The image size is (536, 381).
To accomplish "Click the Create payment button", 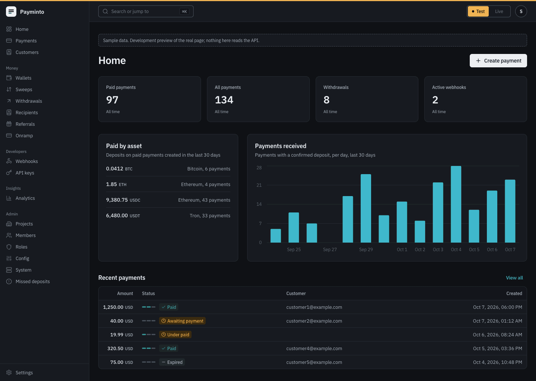I will point(498,61).
